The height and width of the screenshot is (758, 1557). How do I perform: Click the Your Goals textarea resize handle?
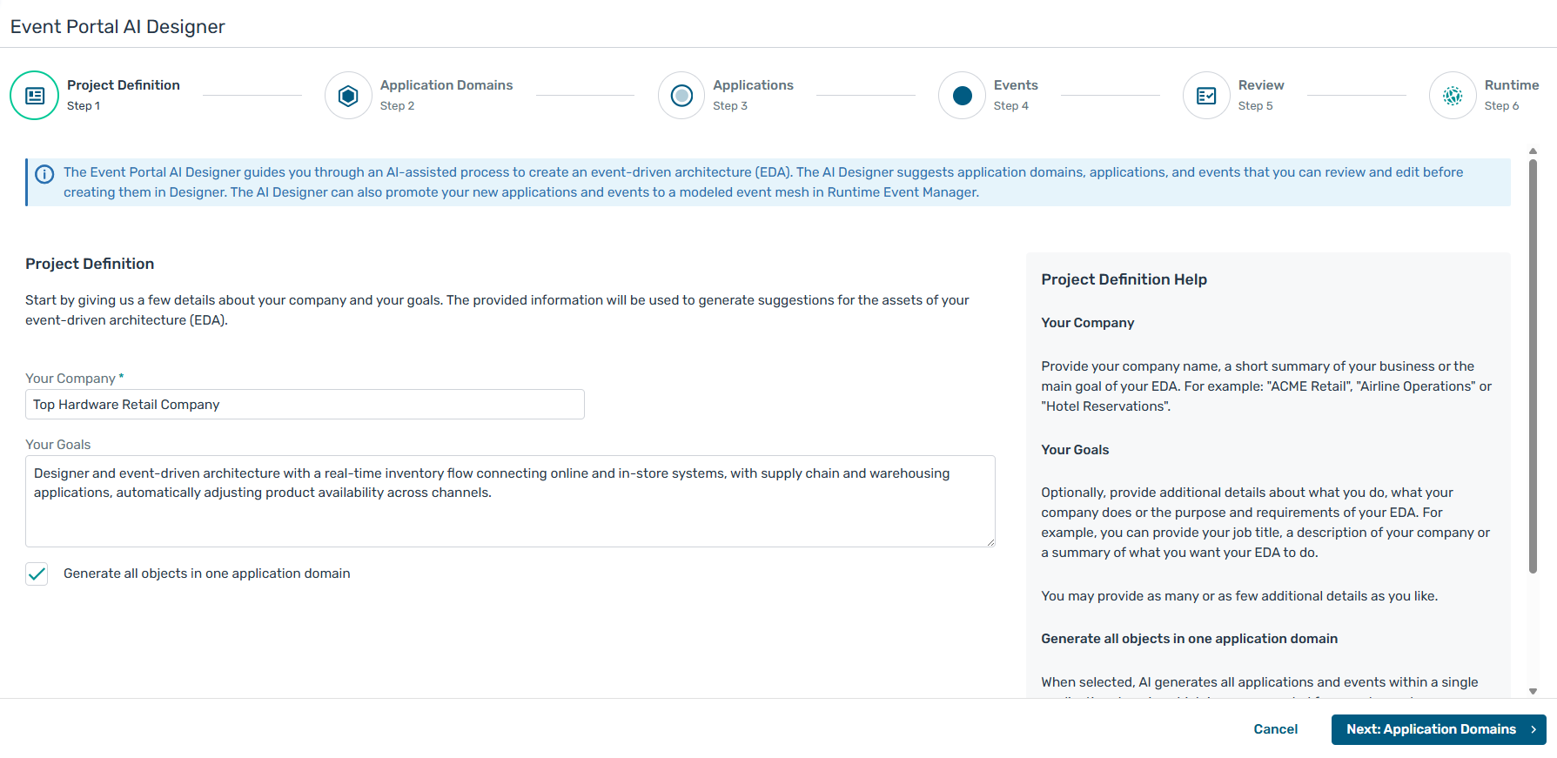[990, 542]
